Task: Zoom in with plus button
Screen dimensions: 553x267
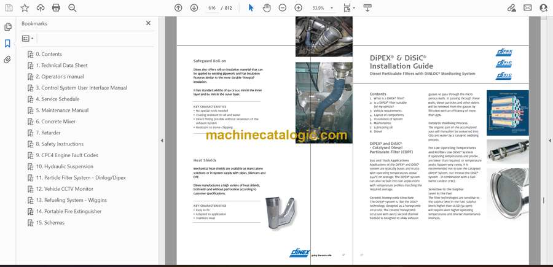Action: (299, 8)
